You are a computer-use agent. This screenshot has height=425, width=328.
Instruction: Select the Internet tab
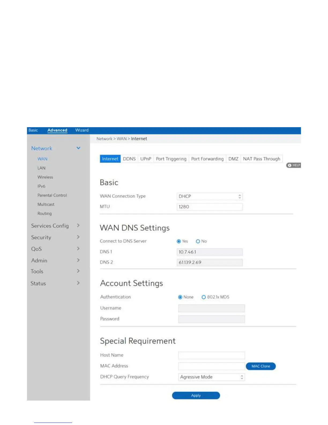(110, 159)
